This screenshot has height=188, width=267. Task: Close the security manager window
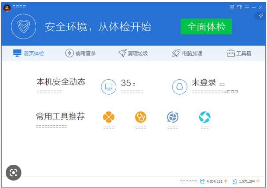pos(261,7)
